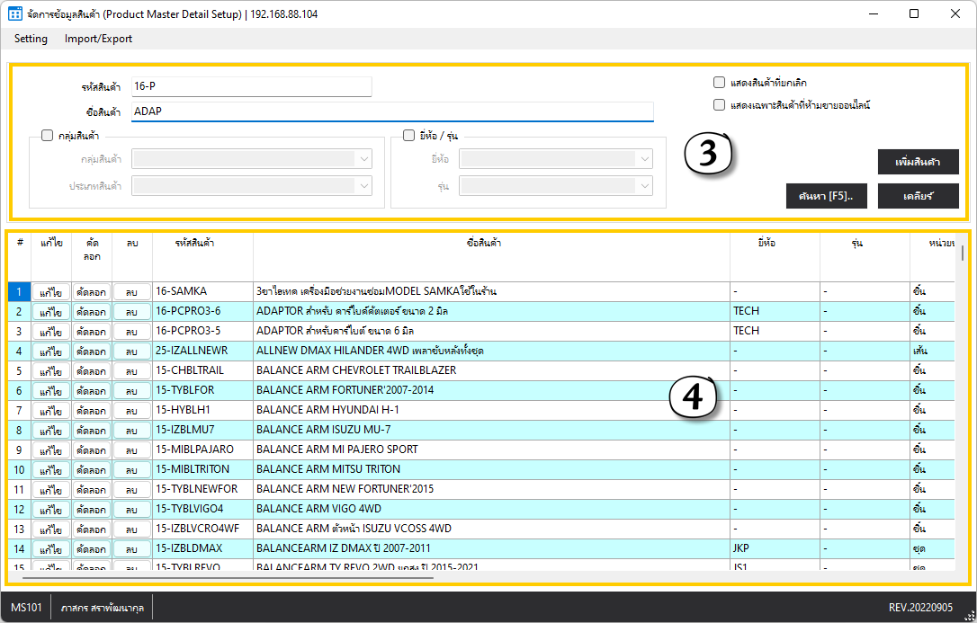Click ลบ delete button for 16-PCPRO3-6 row

[x=132, y=312]
